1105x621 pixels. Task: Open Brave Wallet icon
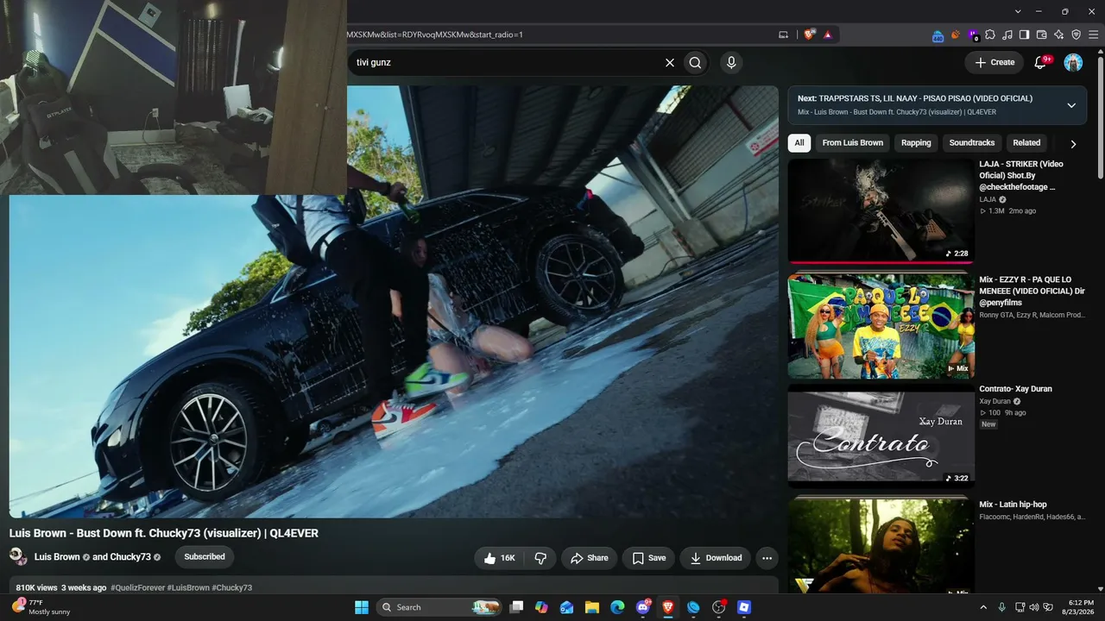[x=1042, y=34]
